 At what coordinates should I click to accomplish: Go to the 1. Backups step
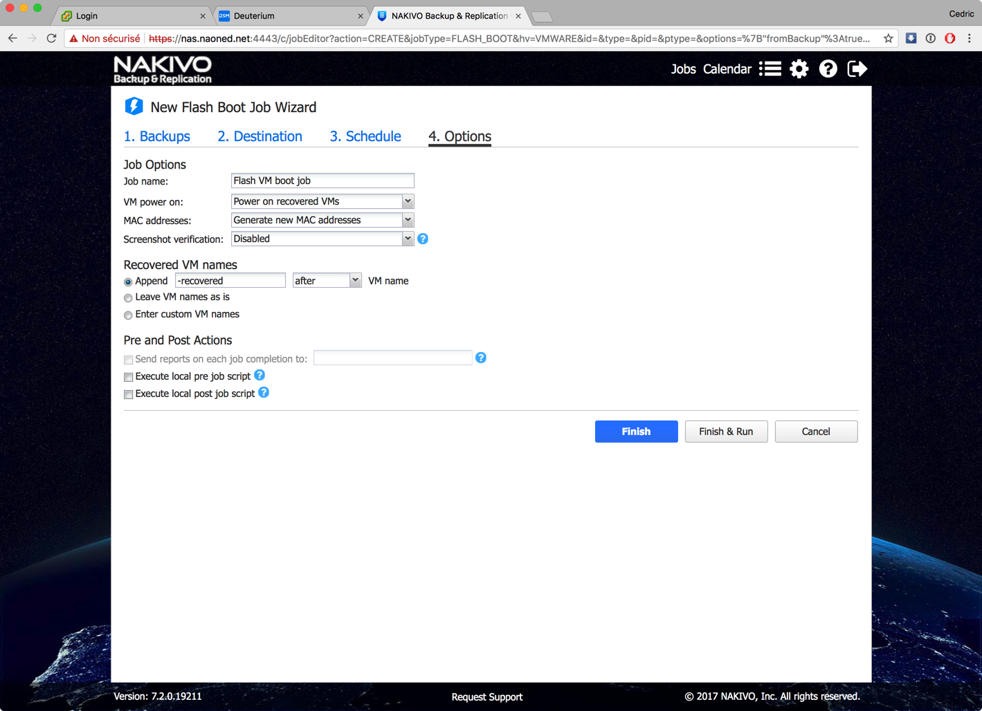(157, 136)
